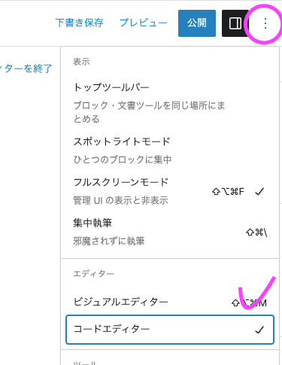Image resolution: width=282 pixels, height=365 pixels.
Task: Exit code editor via エディターを終了 link
Action: [x=26, y=68]
